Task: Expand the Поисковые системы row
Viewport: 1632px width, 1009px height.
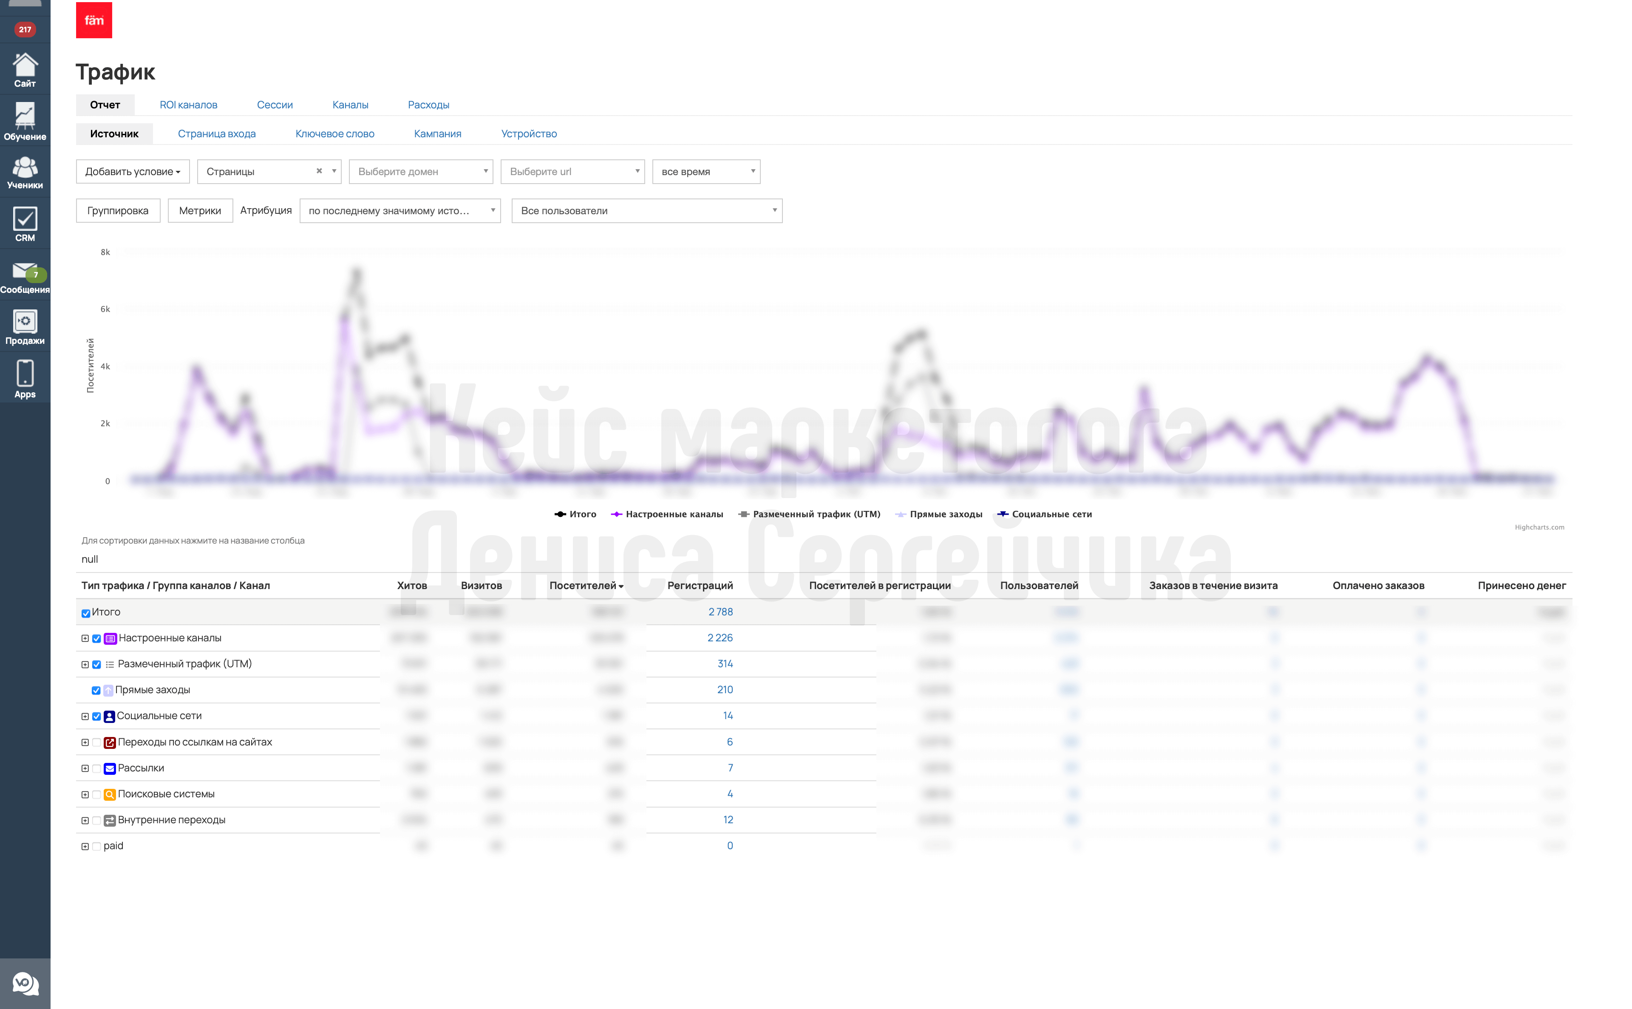Action: coord(85,795)
